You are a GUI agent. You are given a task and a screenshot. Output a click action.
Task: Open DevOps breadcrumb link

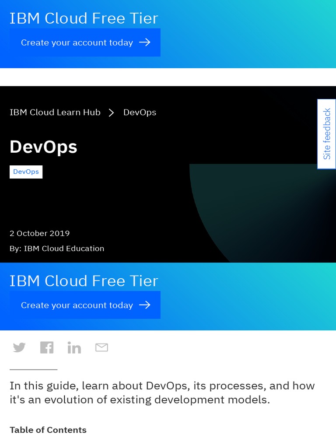140,112
